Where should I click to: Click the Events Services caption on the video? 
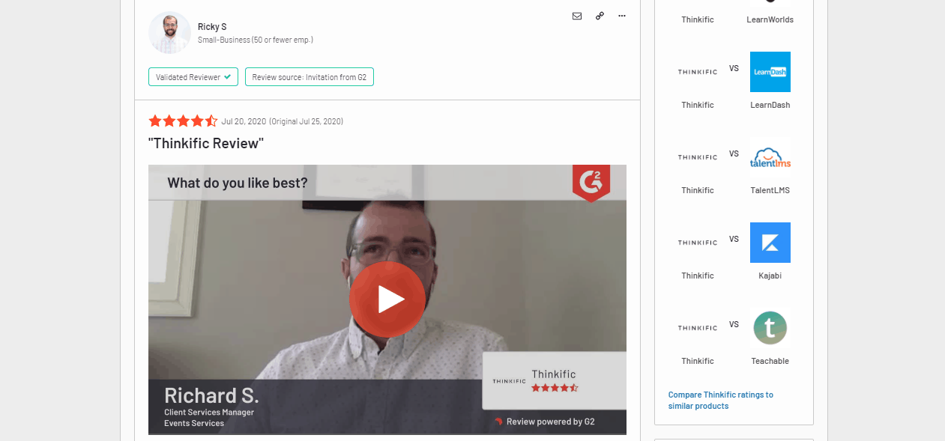[194, 423]
